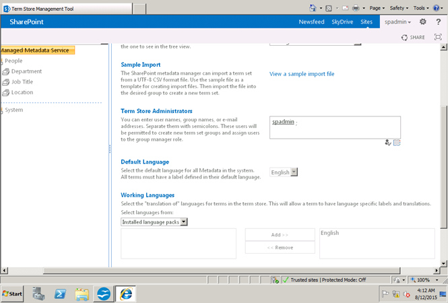Expand the Print dropdown arrow
448x303 pixels.
point(364,8)
